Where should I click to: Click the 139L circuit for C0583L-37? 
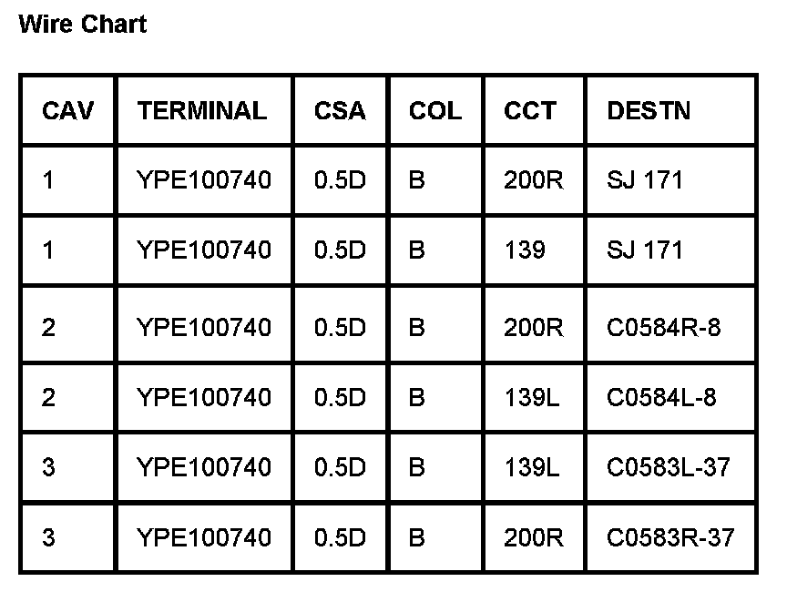tap(532, 467)
